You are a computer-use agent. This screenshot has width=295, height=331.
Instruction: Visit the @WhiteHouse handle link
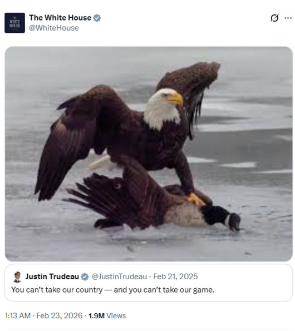[54, 28]
